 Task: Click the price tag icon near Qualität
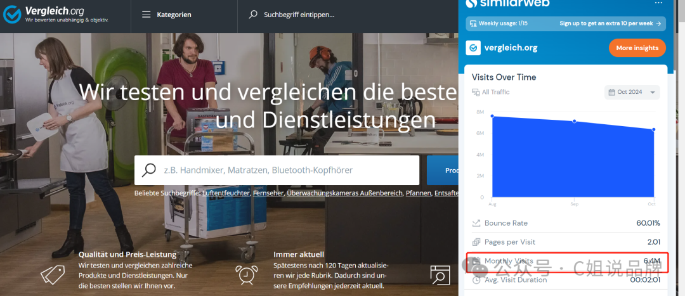tap(53, 273)
